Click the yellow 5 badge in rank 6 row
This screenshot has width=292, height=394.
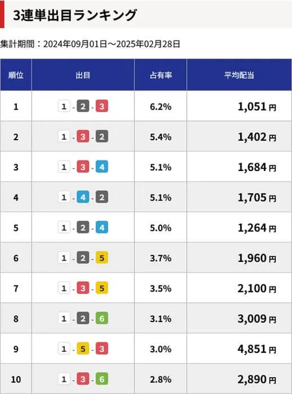coord(102,258)
